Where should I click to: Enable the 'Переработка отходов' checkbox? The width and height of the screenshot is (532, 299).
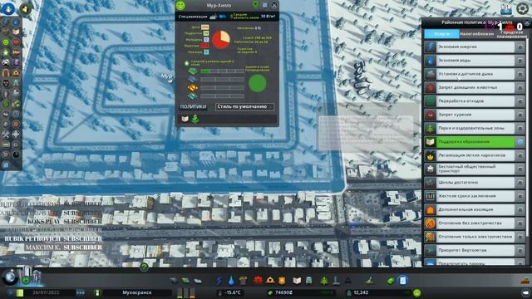coord(520,101)
